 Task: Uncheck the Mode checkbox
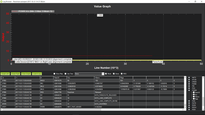pyautogui.click(x=106, y=74)
